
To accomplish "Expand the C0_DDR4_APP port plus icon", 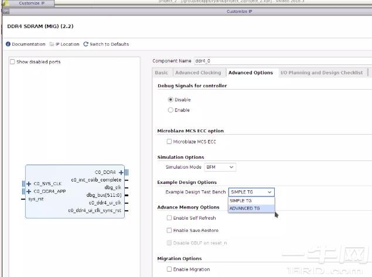I will (29, 191).
